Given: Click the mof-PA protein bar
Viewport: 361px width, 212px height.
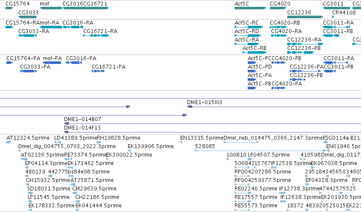Looking at the screenshot, I should [52, 63].
